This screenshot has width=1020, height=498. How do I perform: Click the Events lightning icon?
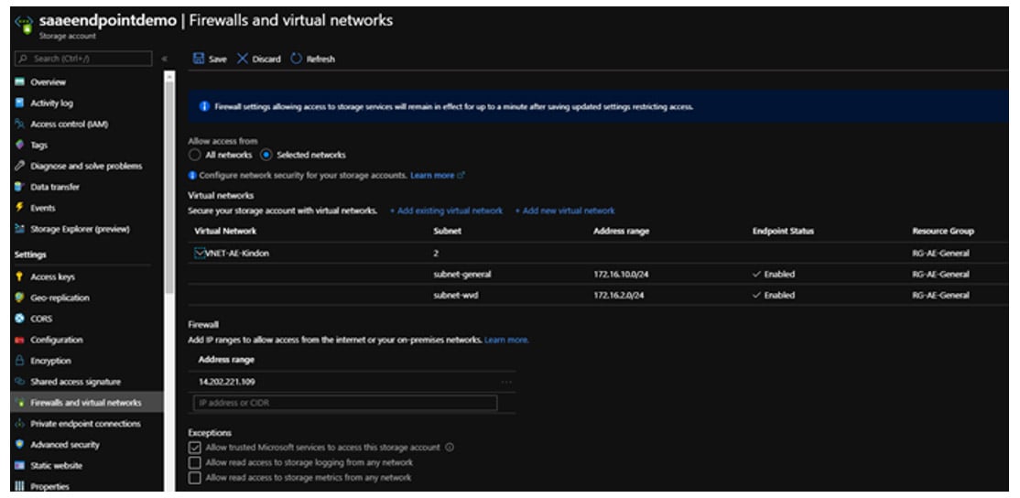click(19, 208)
